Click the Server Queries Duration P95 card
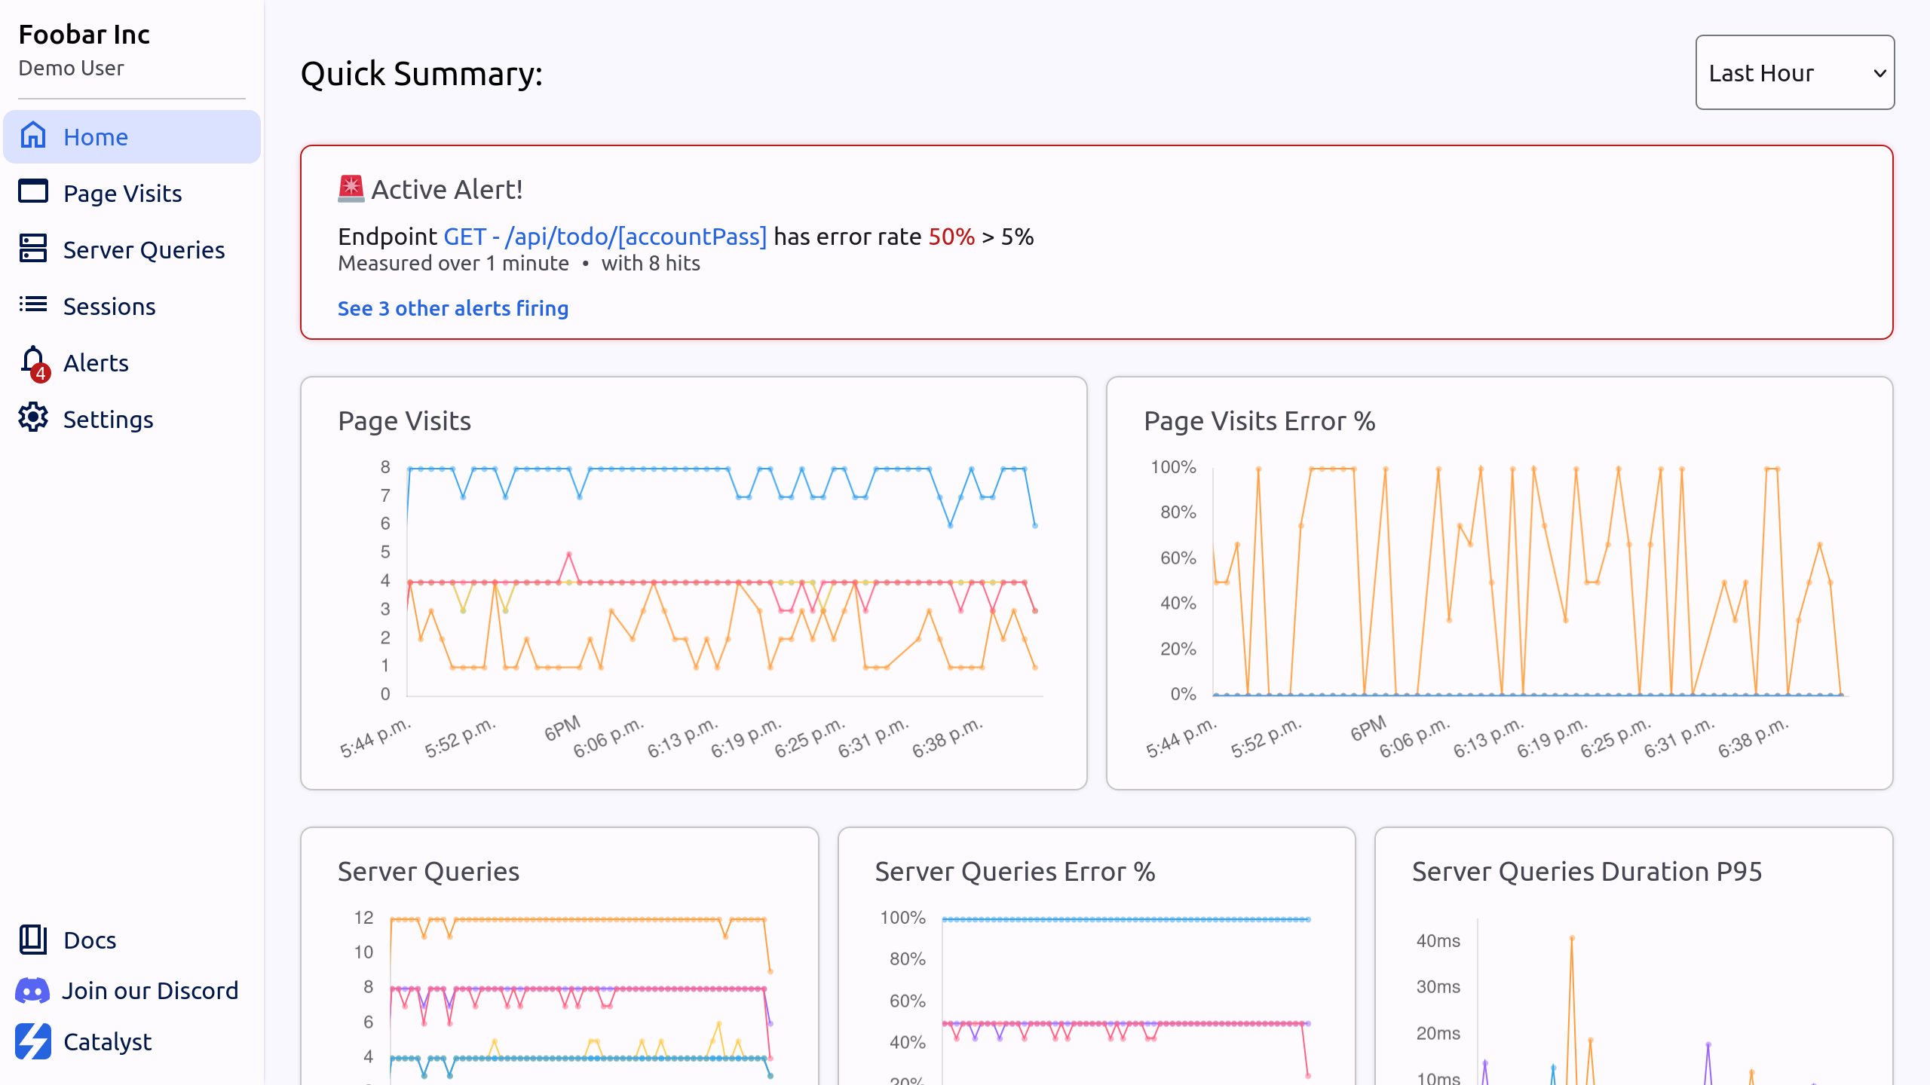 point(1633,957)
